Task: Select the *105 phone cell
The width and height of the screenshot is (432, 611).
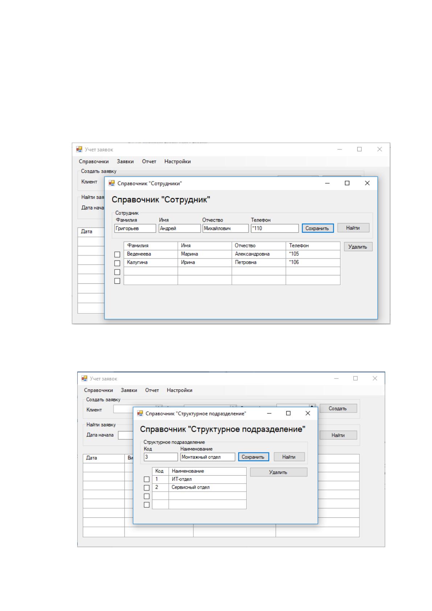Action: coord(313,254)
